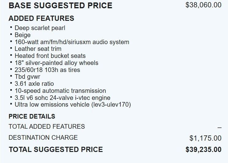Click the Base Suggested Price heading

pyautogui.click(x=60, y=6)
